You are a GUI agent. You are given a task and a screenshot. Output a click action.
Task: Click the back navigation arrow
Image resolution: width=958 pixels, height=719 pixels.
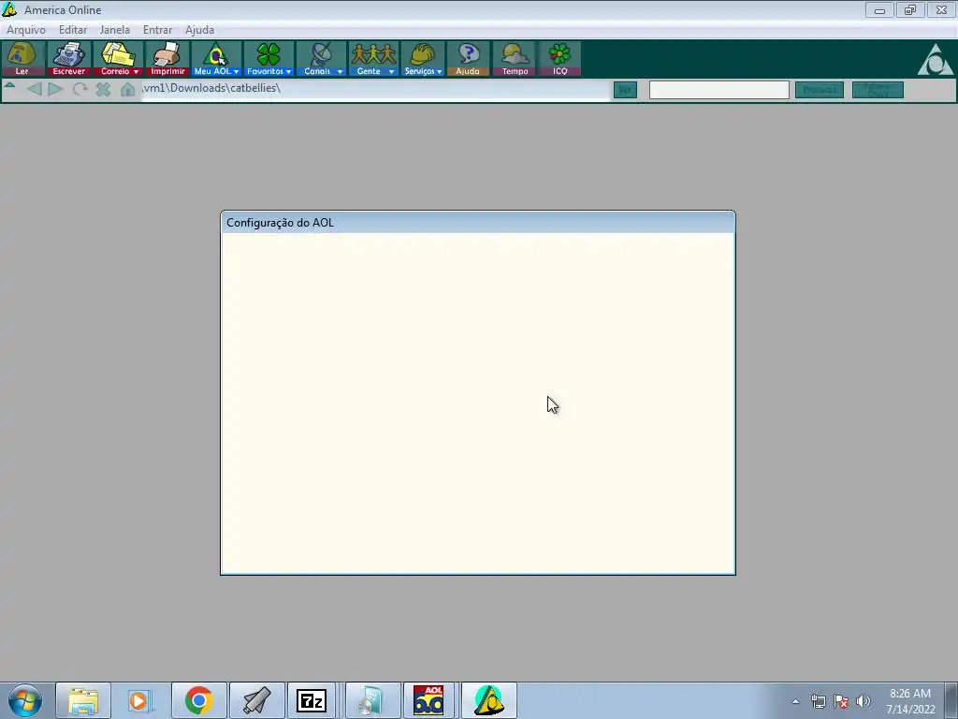[x=35, y=89]
